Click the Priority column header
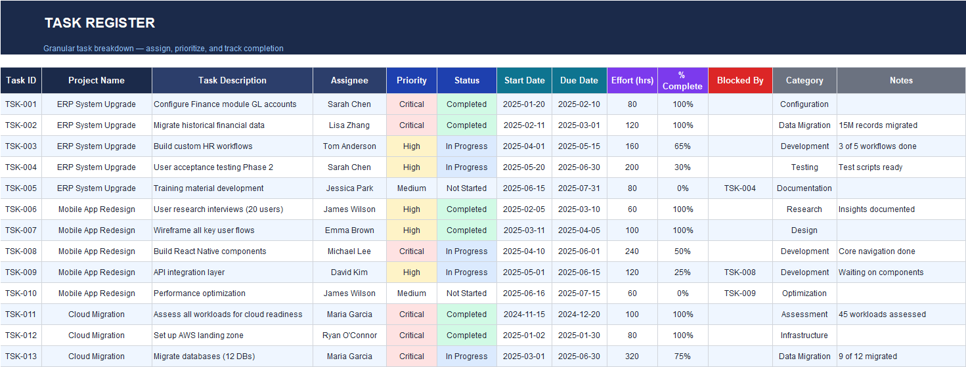966x367 pixels. point(412,80)
